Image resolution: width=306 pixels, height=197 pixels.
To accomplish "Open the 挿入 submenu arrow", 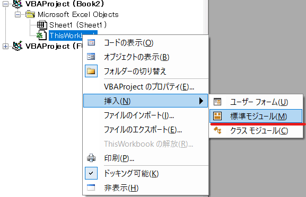I will (x=201, y=101).
